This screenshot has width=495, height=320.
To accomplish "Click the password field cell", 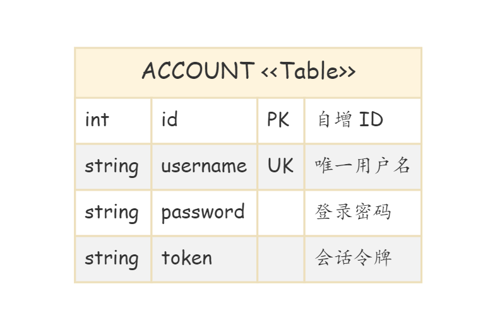I will point(205,213).
